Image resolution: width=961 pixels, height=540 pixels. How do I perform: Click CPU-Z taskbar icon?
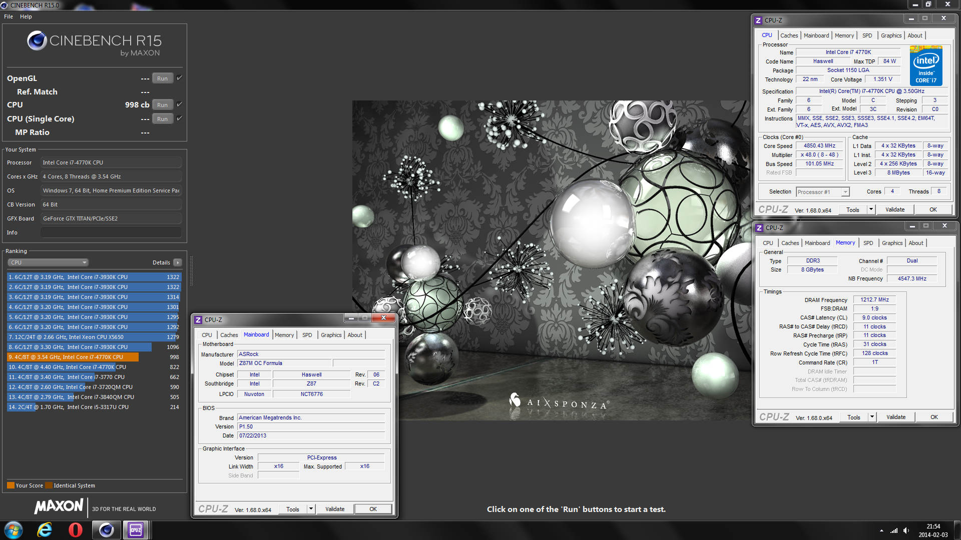(x=136, y=530)
